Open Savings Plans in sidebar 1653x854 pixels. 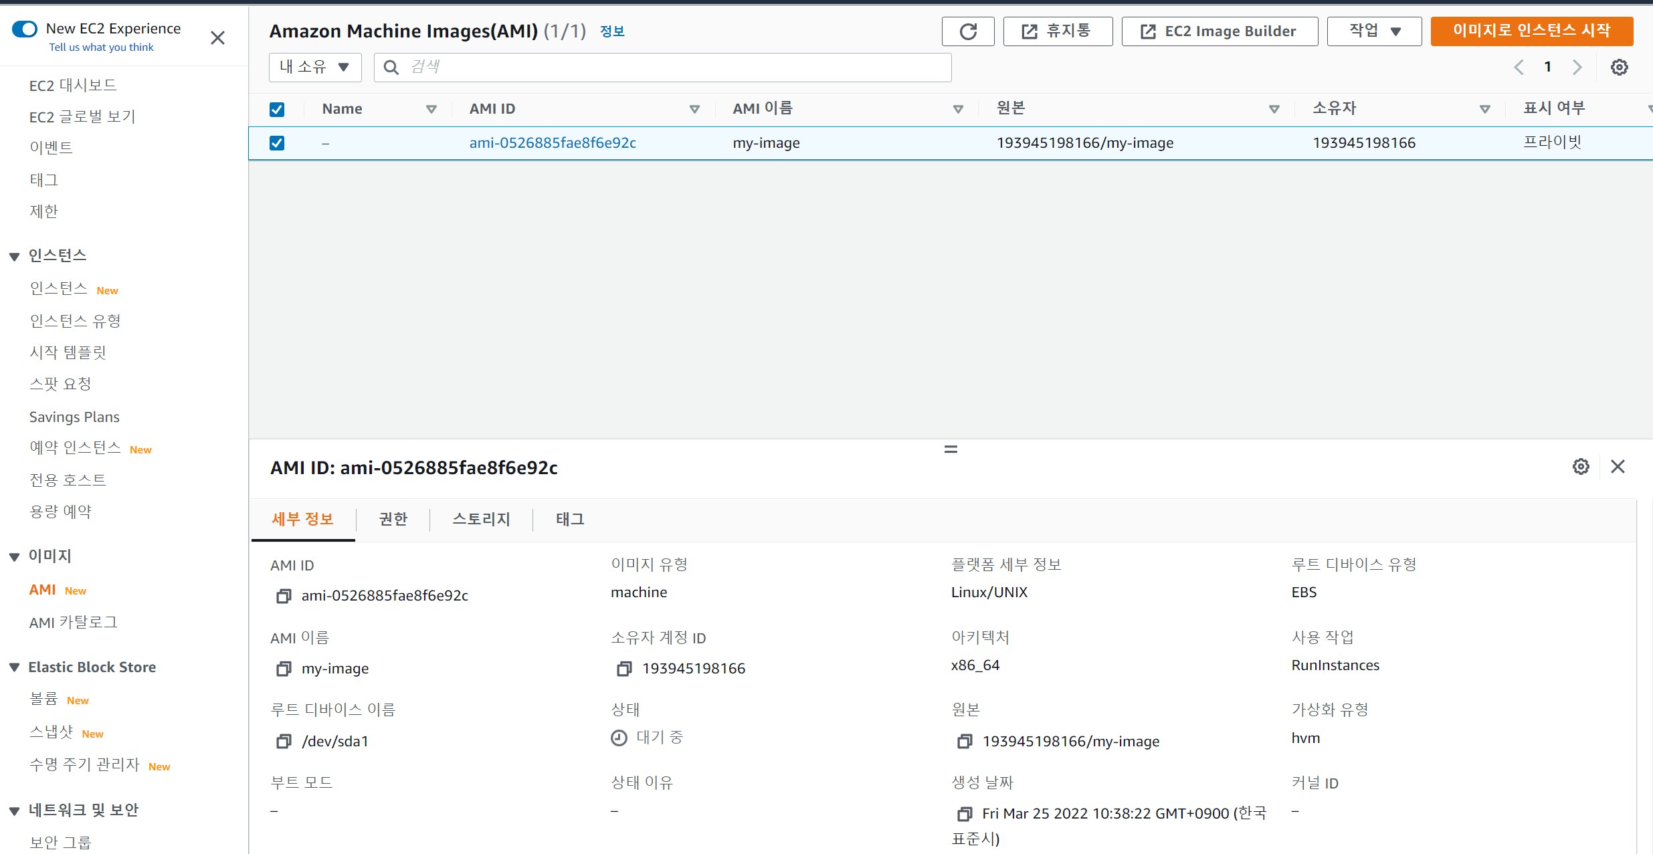point(74,417)
